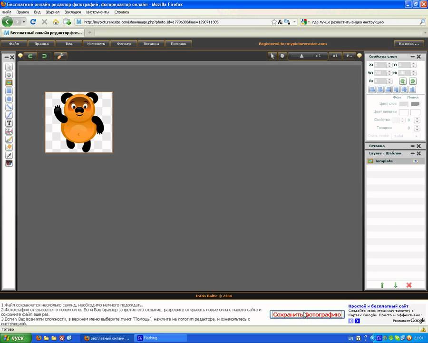Open the wrench settings button
428x343 pixels.
[60, 56]
